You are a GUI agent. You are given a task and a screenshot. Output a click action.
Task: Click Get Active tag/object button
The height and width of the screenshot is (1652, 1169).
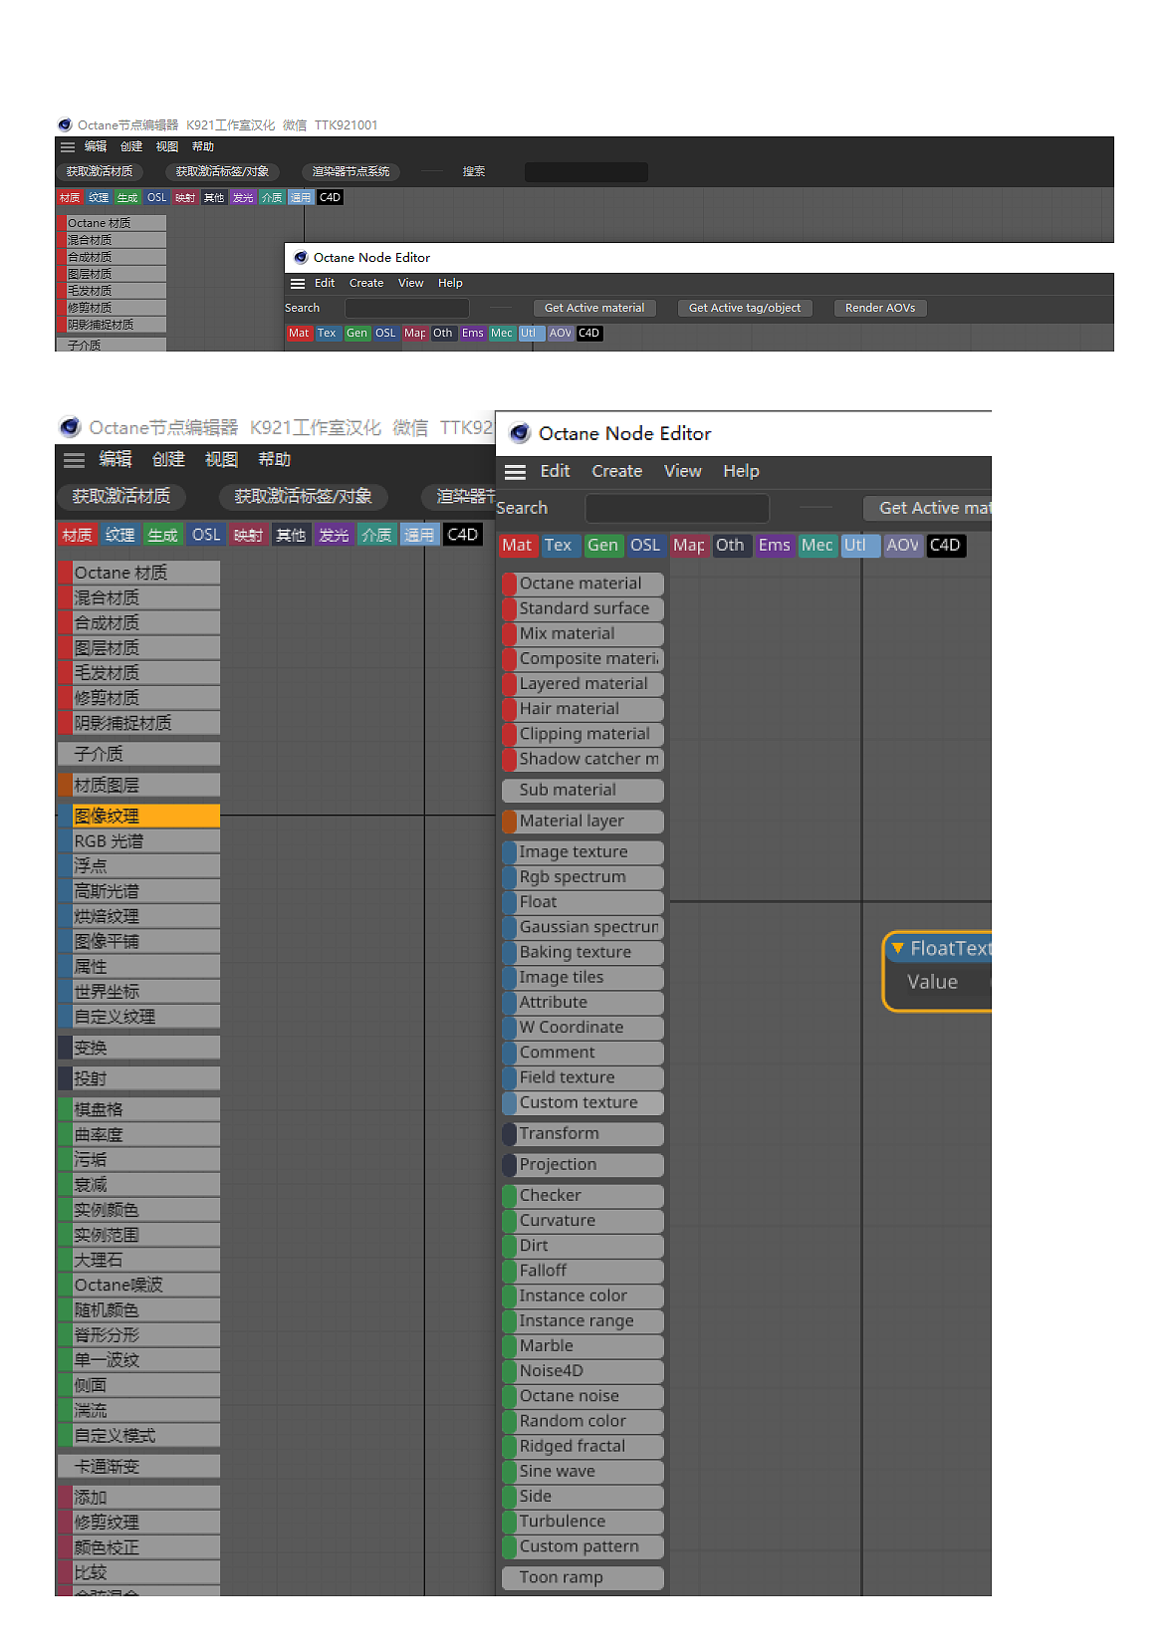[745, 308]
